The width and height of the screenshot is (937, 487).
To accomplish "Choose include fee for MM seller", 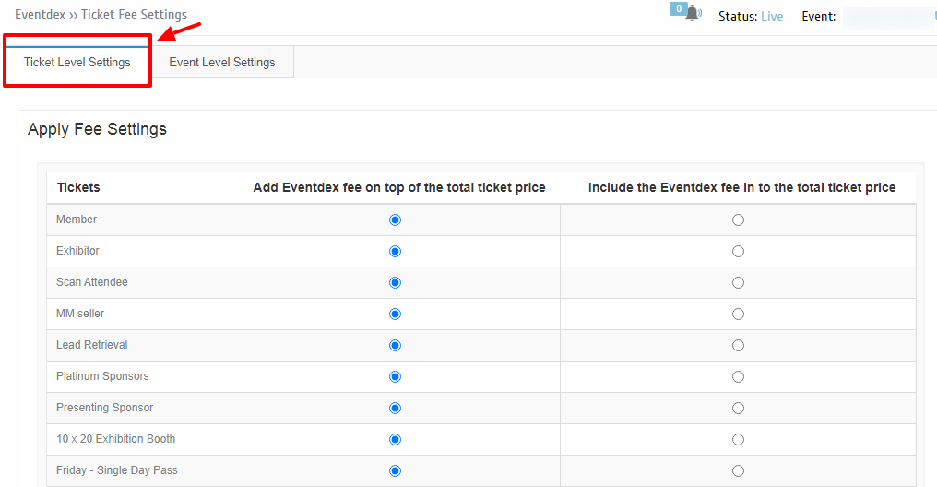I will pos(738,315).
